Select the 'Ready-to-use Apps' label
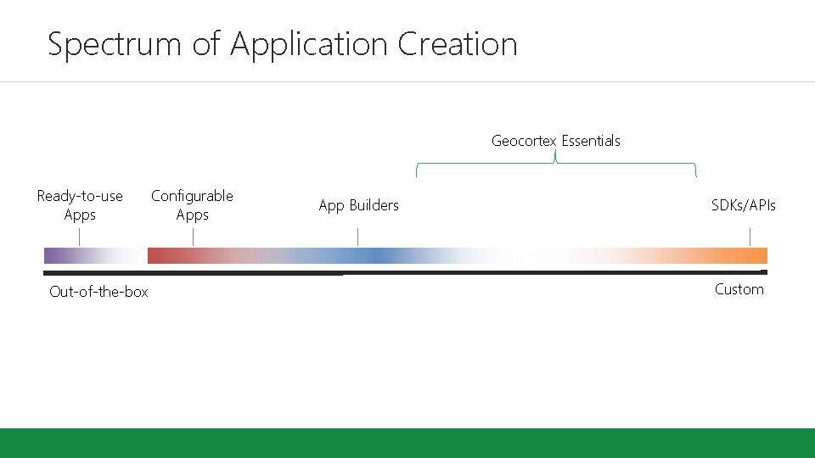 pyautogui.click(x=80, y=205)
